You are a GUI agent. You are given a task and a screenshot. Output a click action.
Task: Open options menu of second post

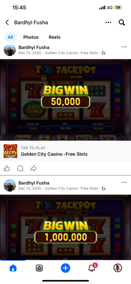[124, 182]
